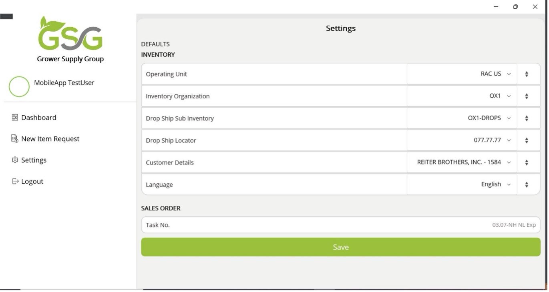Click the Inventory Organization label
The image size is (549, 292).
[x=177, y=96]
